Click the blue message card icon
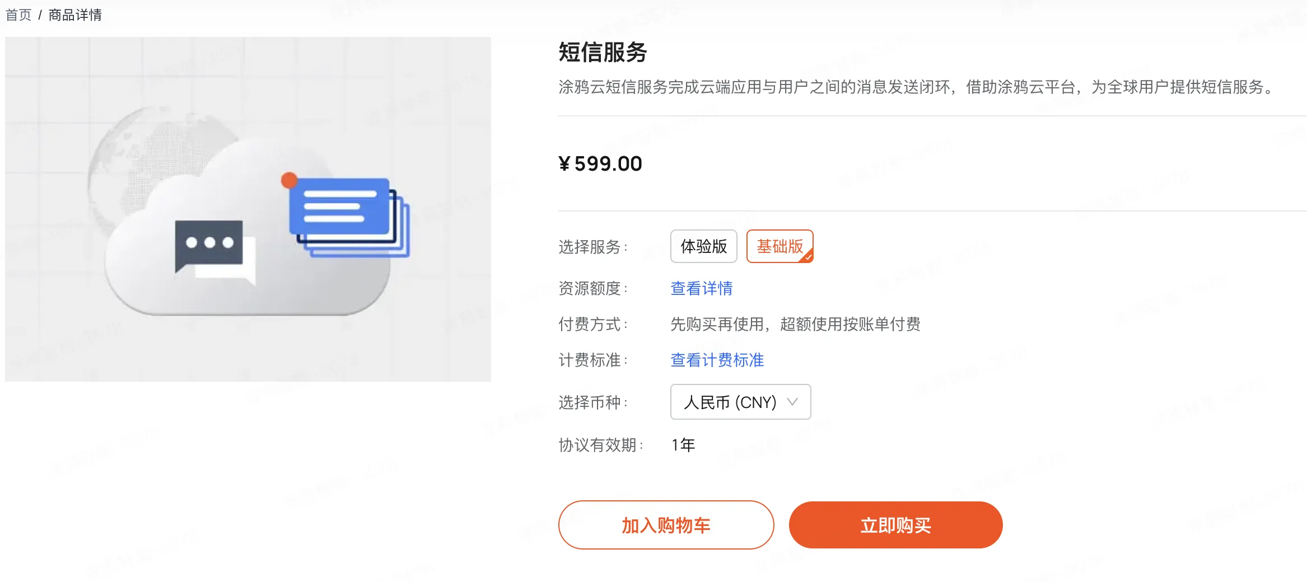The height and width of the screenshot is (582, 1307). [x=339, y=206]
